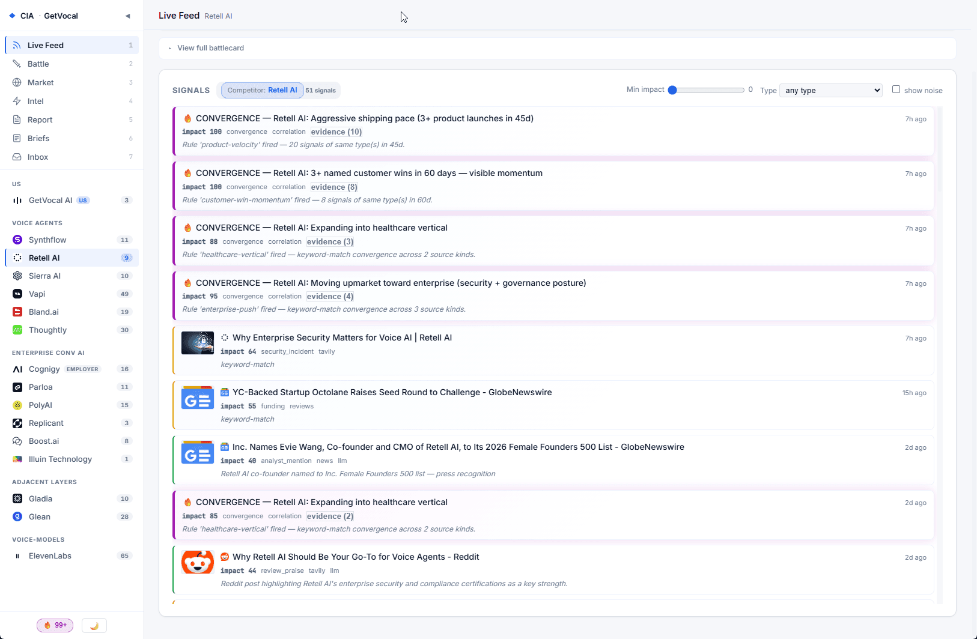
Task: Click the Report document icon
Action: [x=17, y=120]
